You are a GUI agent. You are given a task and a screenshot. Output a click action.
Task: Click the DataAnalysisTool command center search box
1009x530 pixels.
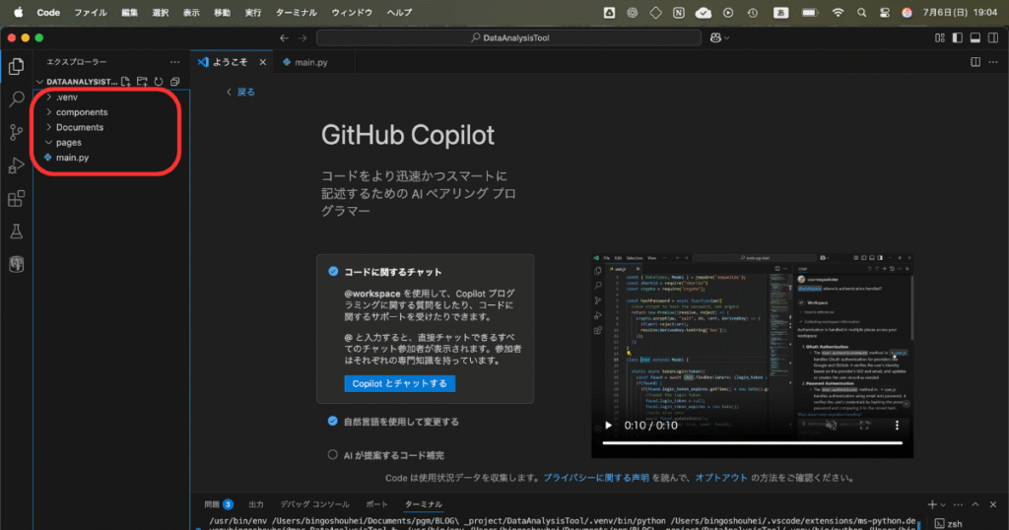click(x=509, y=38)
